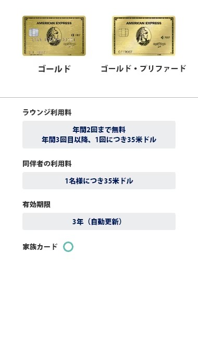
Task: Click the 家族カード label
Action: pyautogui.click(x=40, y=247)
